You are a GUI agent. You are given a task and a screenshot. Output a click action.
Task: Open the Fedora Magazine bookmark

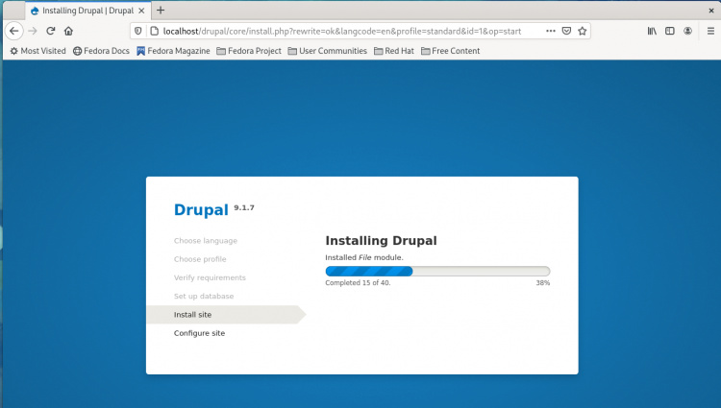coord(174,51)
